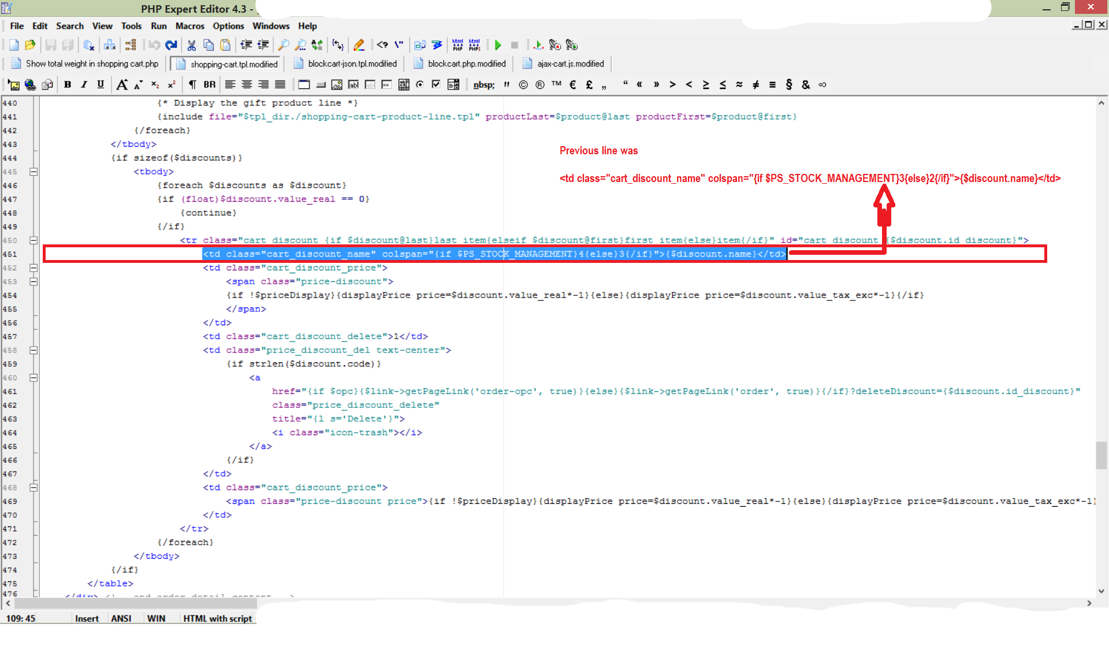The height and width of the screenshot is (650, 1109).
Task: Toggle Insert mode in status bar
Action: (x=87, y=618)
